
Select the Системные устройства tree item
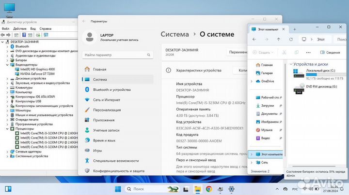click(32, 156)
